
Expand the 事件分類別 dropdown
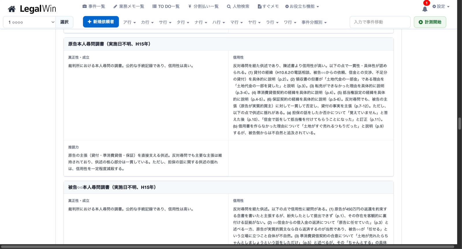click(314, 22)
